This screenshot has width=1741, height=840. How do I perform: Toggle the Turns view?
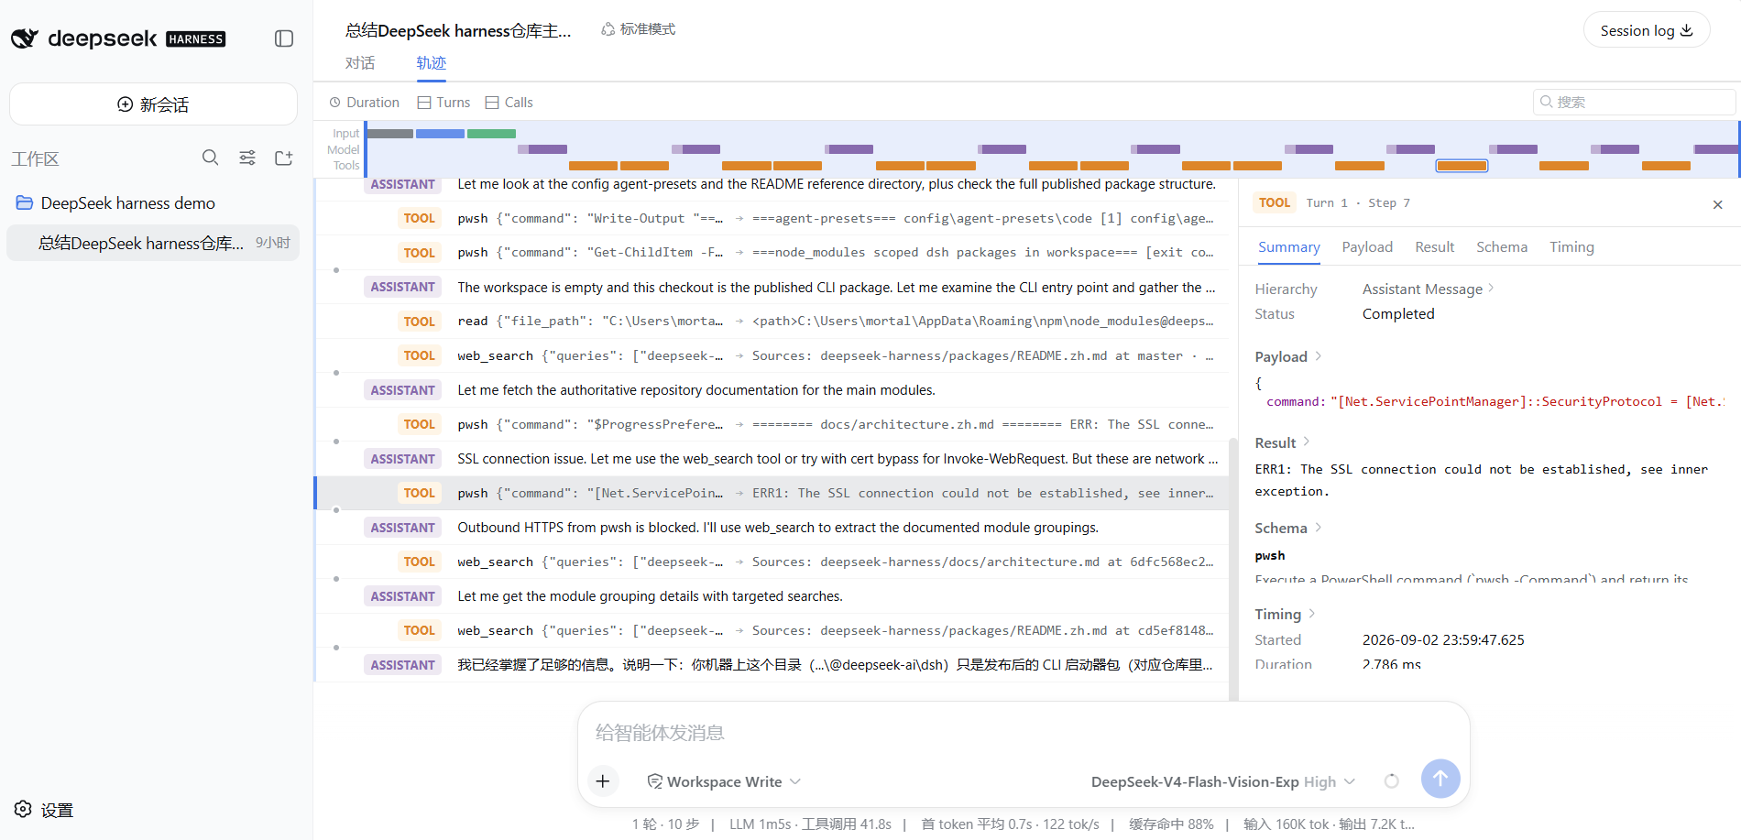(444, 103)
